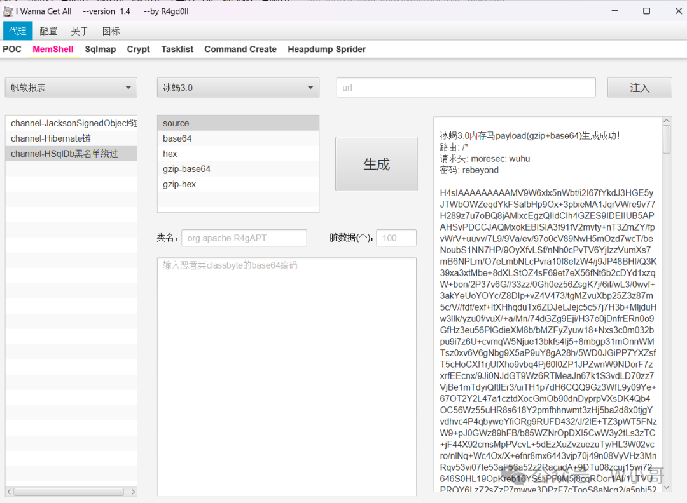Click the 脏数据 count field

coord(396,238)
